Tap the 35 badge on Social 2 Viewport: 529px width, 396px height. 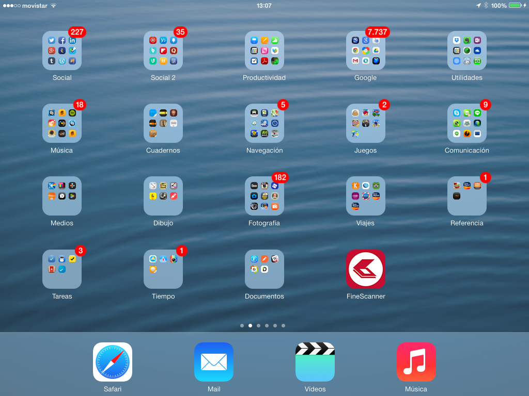180,32
